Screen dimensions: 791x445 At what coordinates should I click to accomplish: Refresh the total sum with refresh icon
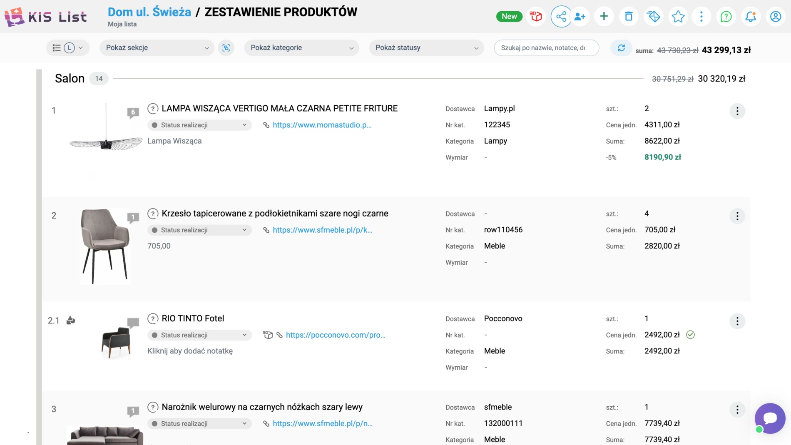(621, 48)
